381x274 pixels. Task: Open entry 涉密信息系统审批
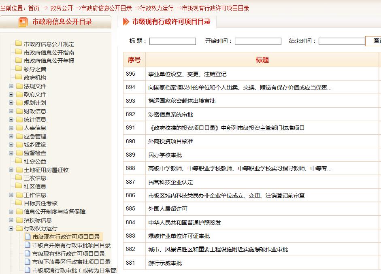point(170,115)
